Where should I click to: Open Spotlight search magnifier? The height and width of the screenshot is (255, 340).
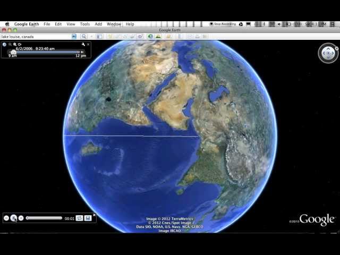(333, 24)
